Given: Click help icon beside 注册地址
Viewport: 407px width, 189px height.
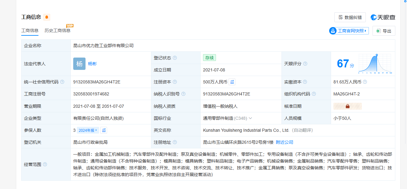Looking at the screenshot, I should (175, 142).
